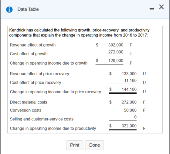Click the blue info icon beside Data Table
170x154 pixels.
9,9
